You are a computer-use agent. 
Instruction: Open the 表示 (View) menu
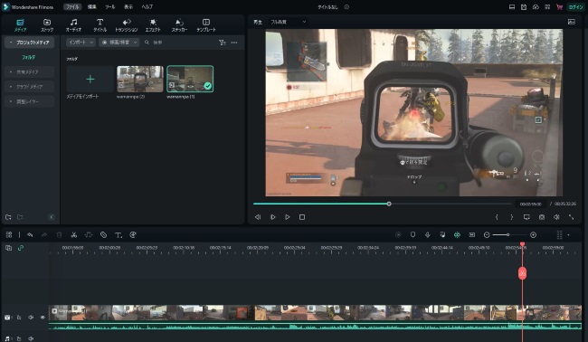[128, 6]
